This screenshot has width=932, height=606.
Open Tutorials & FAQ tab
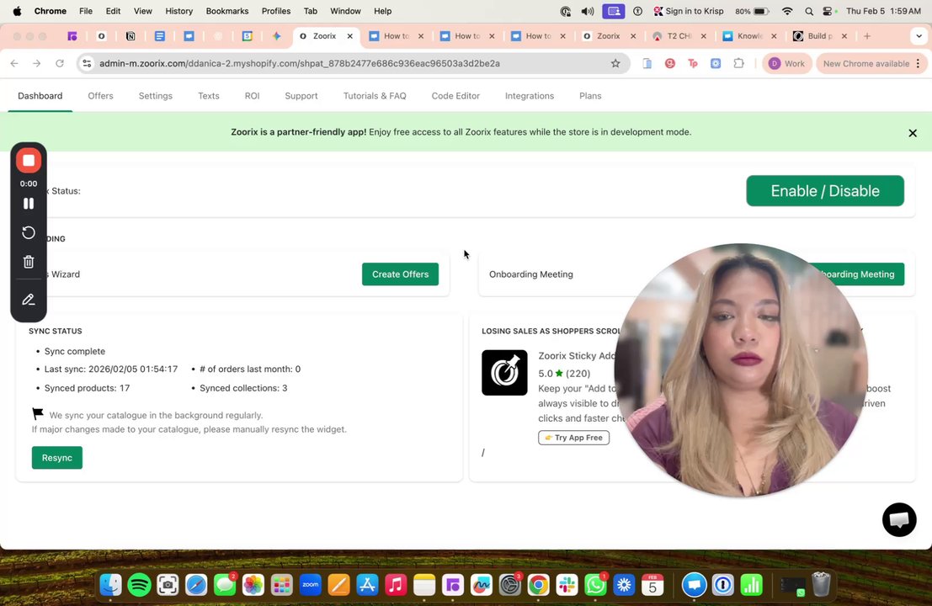(x=375, y=96)
